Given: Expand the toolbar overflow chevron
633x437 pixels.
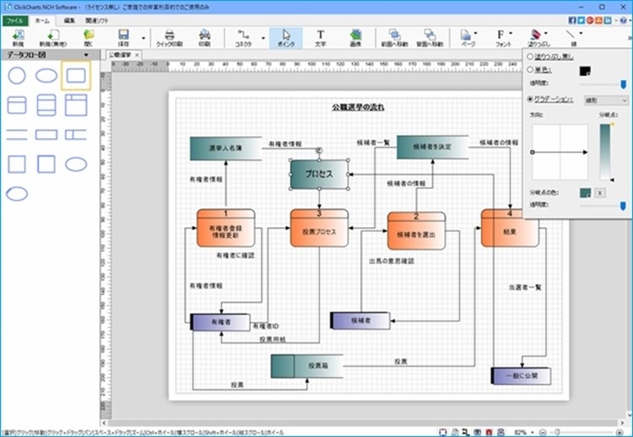Looking at the screenshot, I should (x=630, y=38).
